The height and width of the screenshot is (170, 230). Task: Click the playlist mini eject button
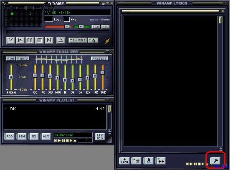[x=75, y=141]
